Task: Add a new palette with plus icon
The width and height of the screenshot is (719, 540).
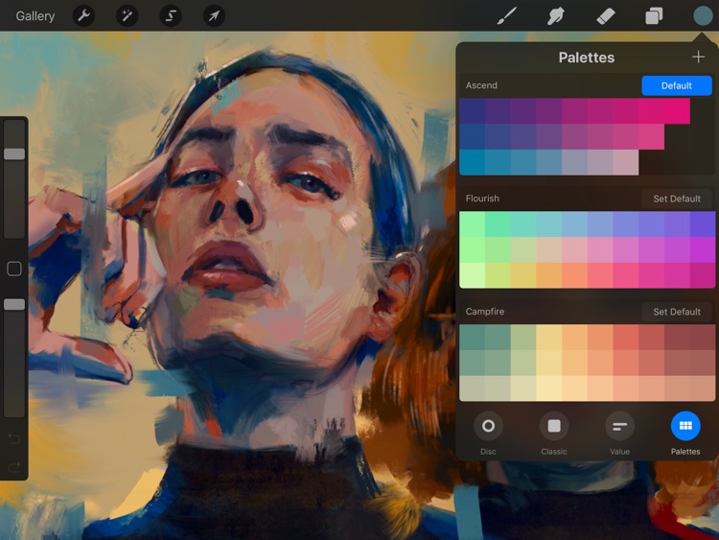Action: 698,57
